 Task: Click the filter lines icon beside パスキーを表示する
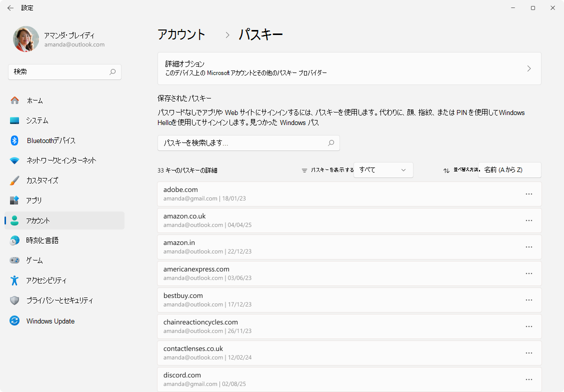304,170
